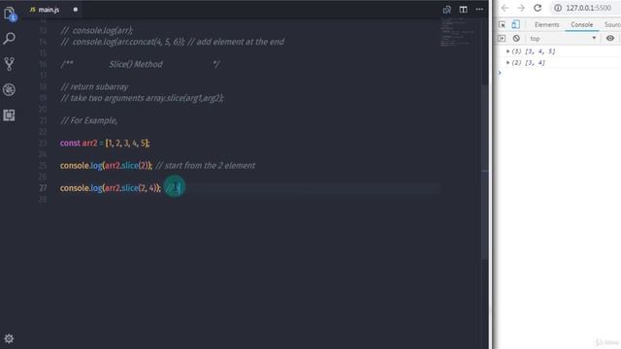The width and height of the screenshot is (621, 349).
Task: Click the console.log(arr2.slice(2)) code
Action: (x=106, y=166)
